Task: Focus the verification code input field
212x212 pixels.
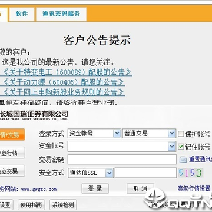Action: (x=145, y=173)
